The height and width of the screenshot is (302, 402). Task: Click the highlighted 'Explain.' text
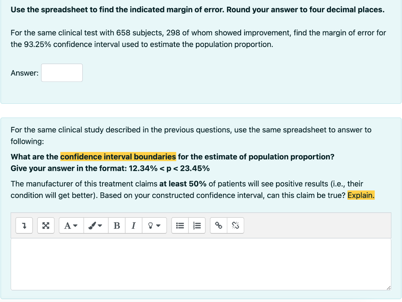(361, 195)
